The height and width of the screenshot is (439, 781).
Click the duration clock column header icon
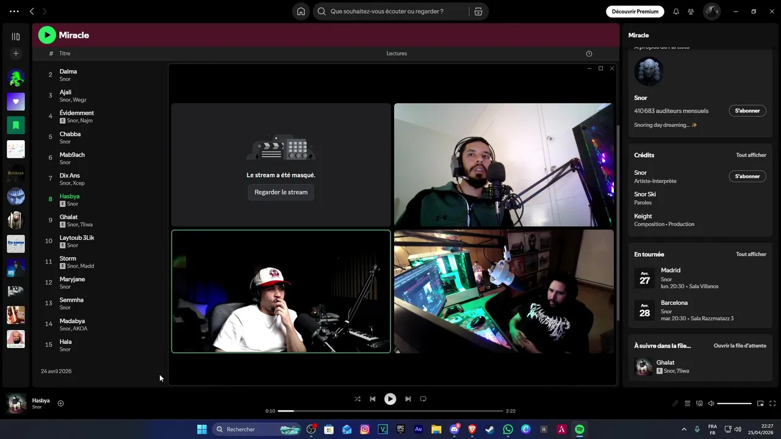[x=589, y=54]
